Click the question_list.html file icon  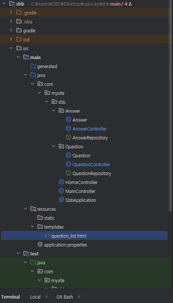[47, 236]
